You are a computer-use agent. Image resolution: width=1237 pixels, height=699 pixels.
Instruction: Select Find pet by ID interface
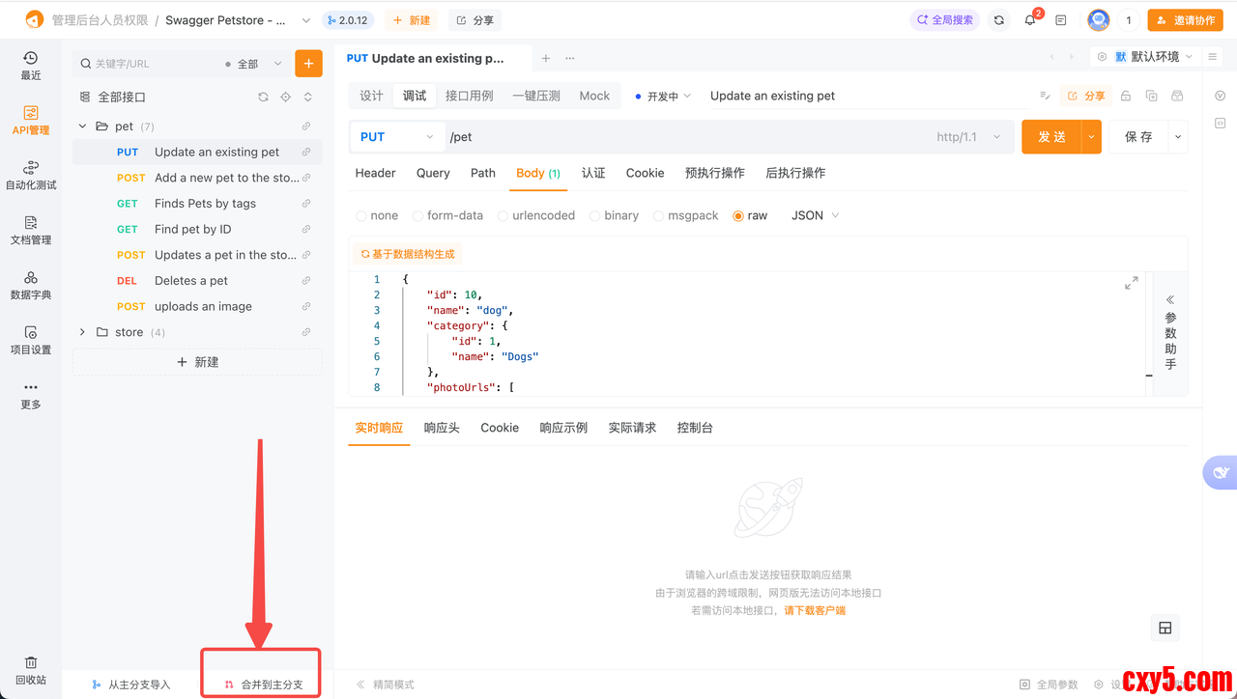tap(192, 229)
